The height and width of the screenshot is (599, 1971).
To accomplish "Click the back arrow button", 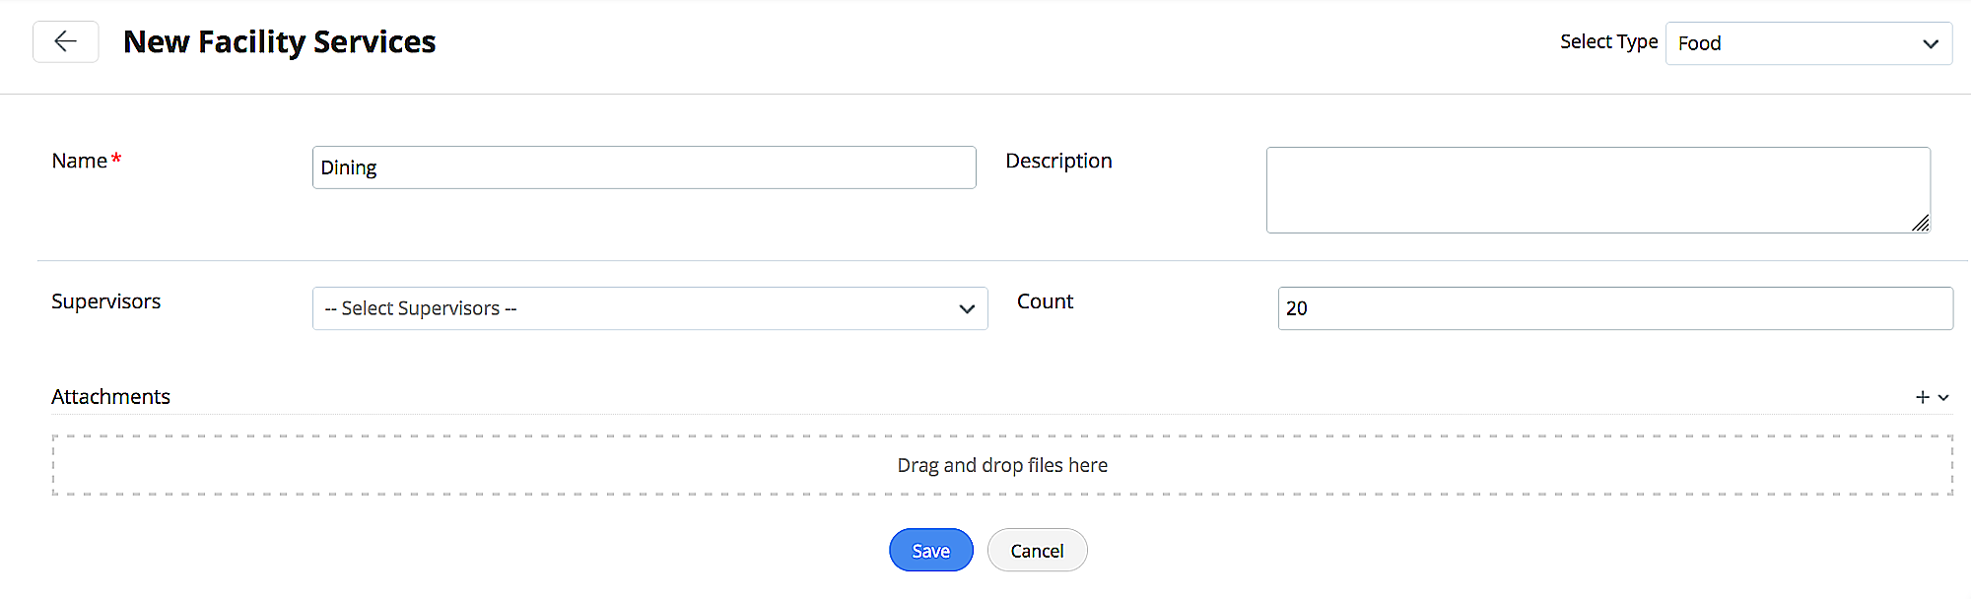I will tap(66, 41).
